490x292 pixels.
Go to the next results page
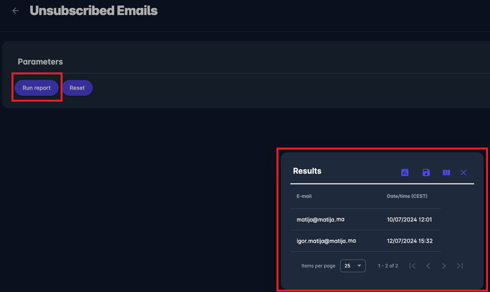[x=444, y=266]
